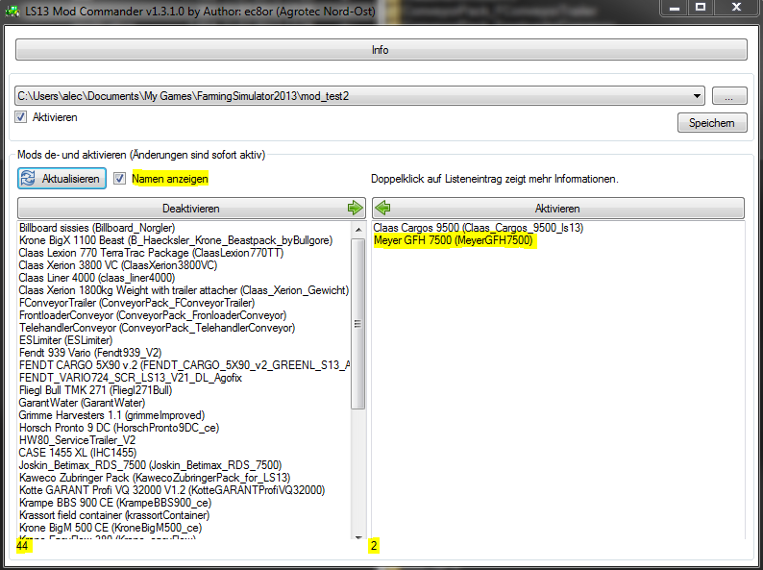This screenshot has width=763, height=570.
Task: Open folder browser with the ... button
Action: [729, 95]
